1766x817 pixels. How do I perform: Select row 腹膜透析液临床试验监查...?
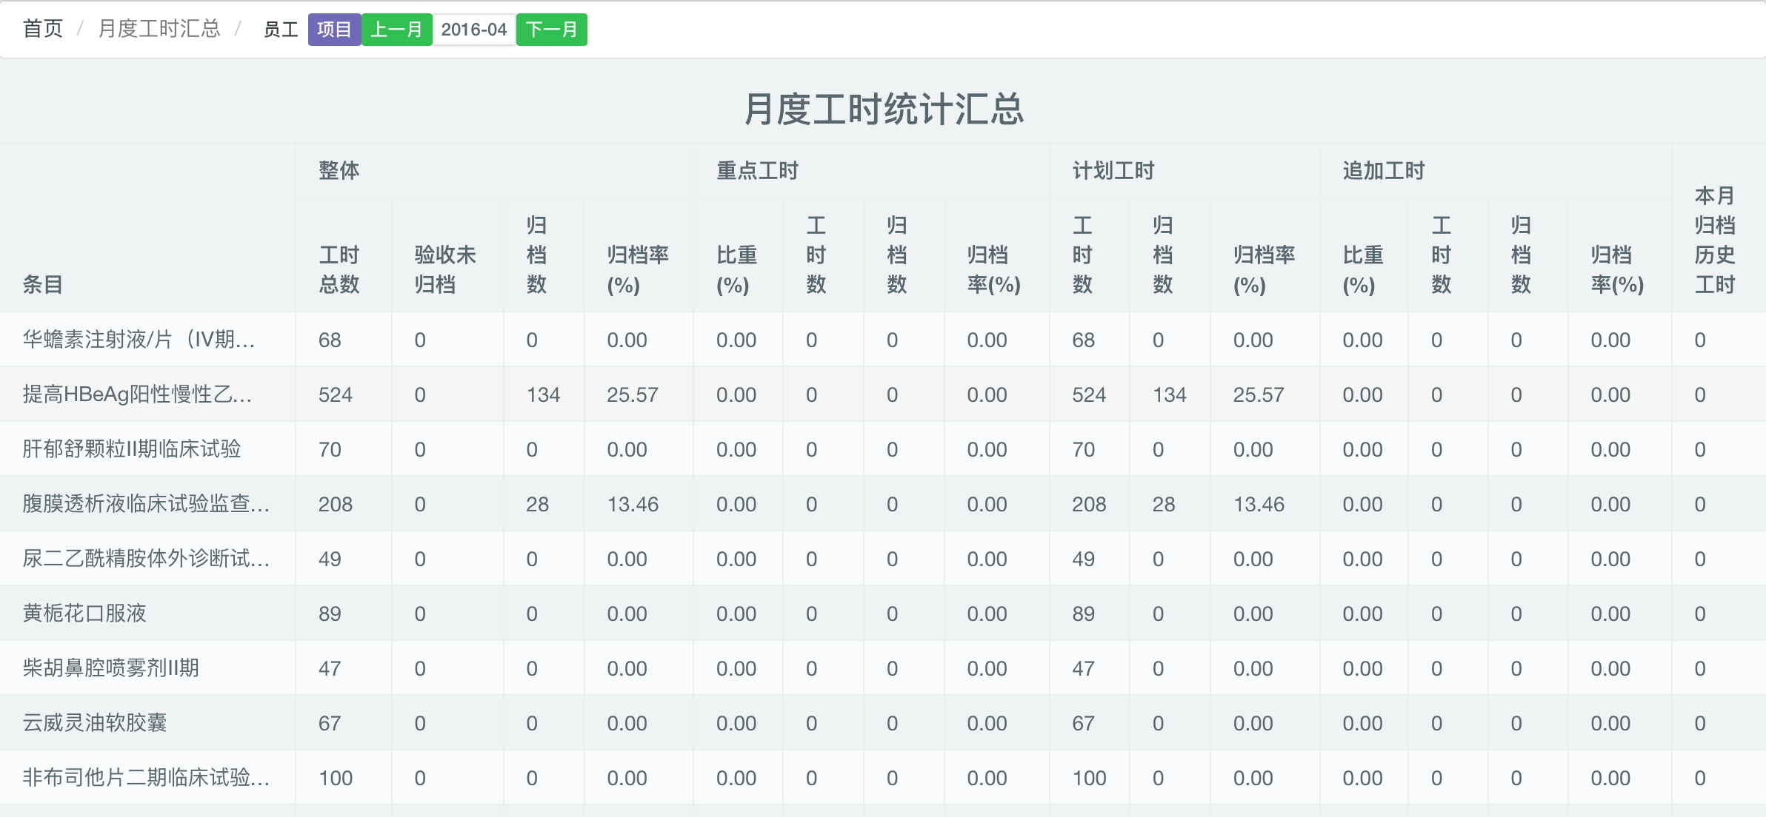883,504
